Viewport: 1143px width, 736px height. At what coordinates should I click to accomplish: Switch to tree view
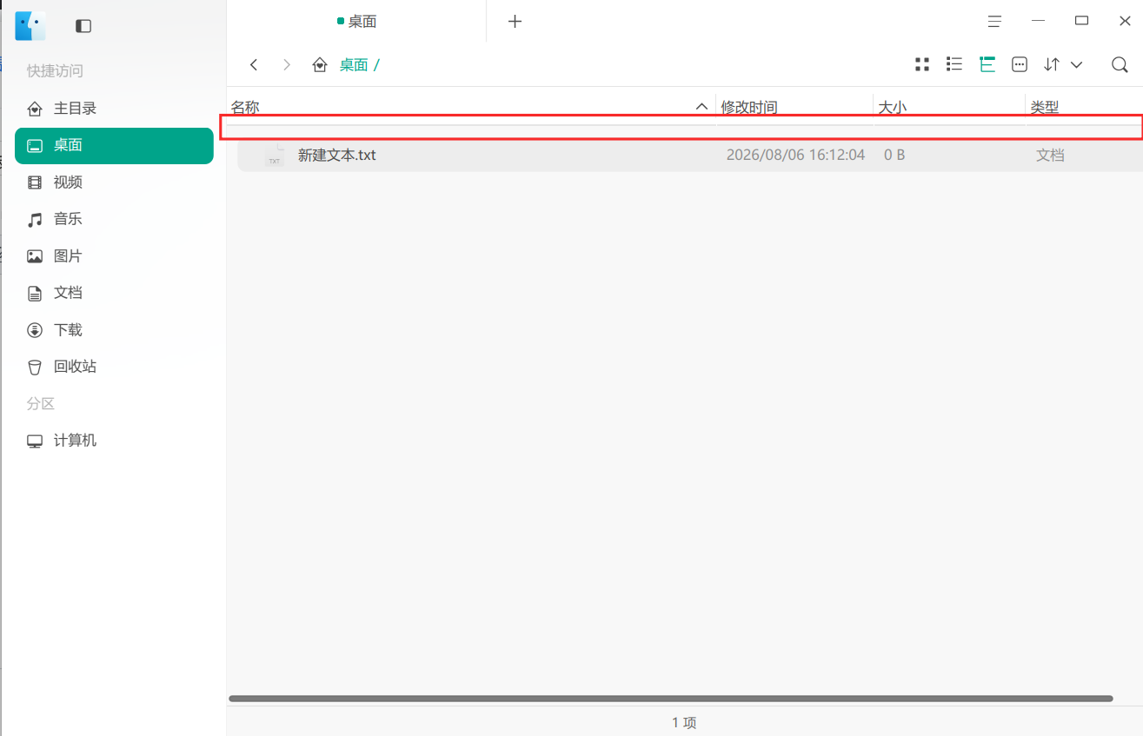(x=987, y=64)
